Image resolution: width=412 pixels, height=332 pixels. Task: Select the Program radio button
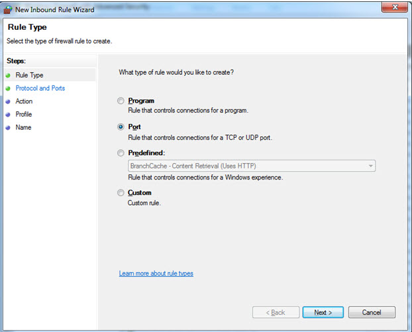point(121,101)
